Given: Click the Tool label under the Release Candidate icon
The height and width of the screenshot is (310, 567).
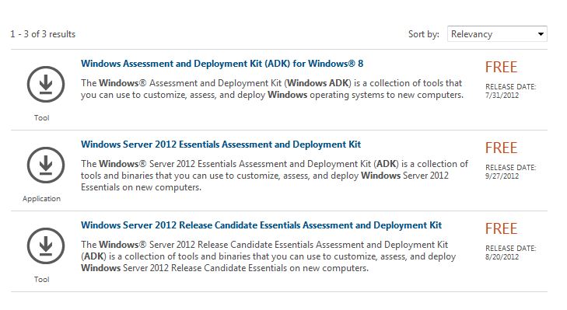Looking at the screenshot, I should (41, 279).
